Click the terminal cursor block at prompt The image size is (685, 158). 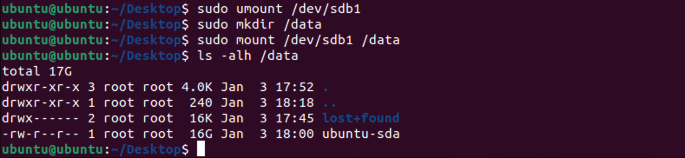pyautogui.click(x=201, y=149)
